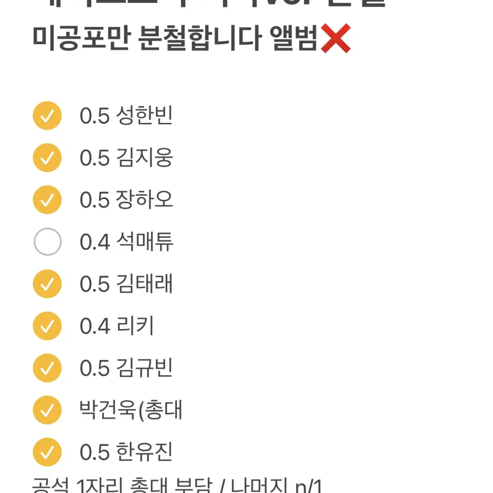Click the 0.5 성한빈 text line

pyautogui.click(x=126, y=116)
